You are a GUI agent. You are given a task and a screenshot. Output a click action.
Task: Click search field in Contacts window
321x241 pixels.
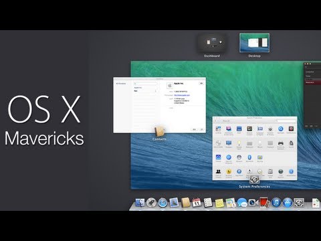pyautogui.click(x=145, y=84)
